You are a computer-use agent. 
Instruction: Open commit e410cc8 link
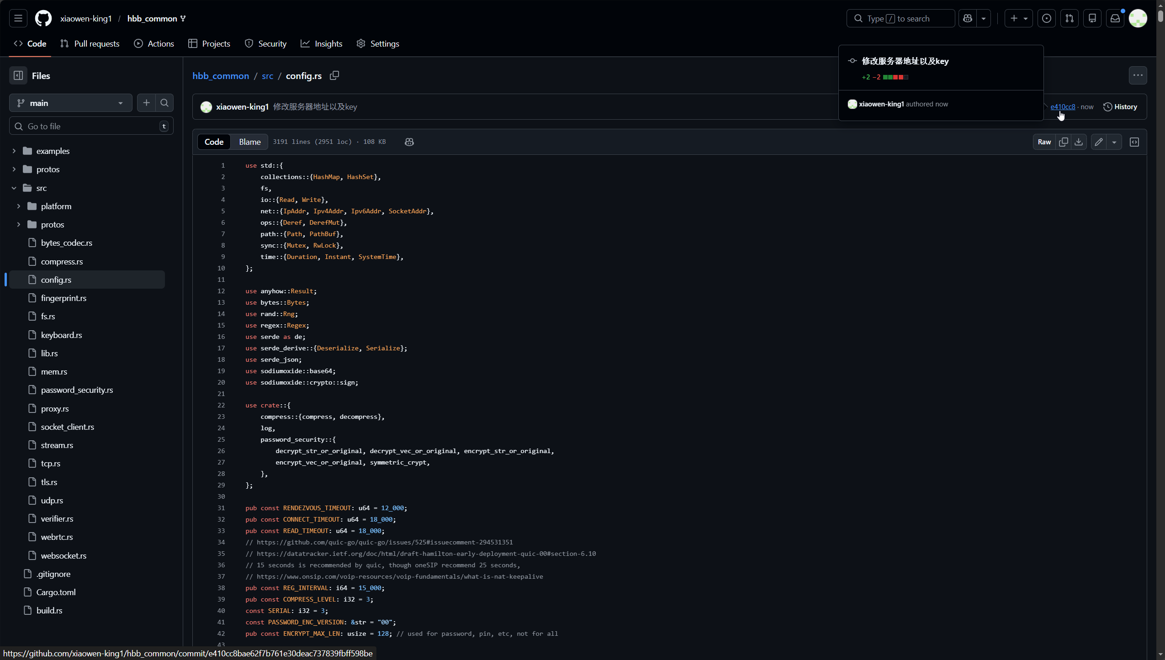[x=1062, y=107]
